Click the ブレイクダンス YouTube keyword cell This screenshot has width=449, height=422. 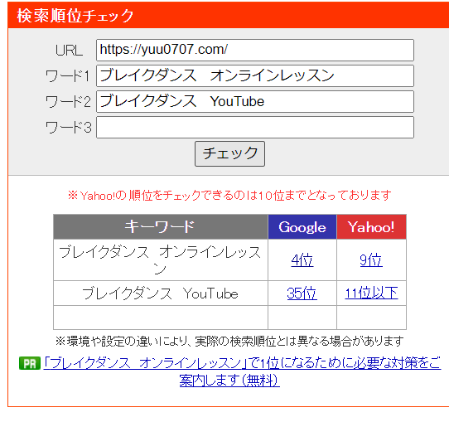[x=161, y=293]
